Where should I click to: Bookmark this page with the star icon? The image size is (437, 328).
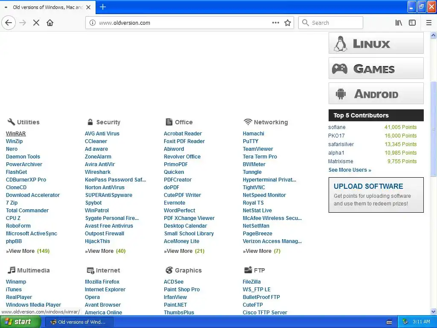pyautogui.click(x=288, y=23)
